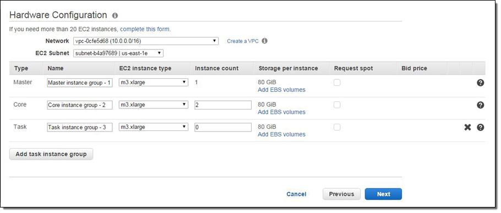Image resolution: width=501 pixels, height=213 pixels.
Task: Remove Task instance group with X icon
Action: point(468,128)
